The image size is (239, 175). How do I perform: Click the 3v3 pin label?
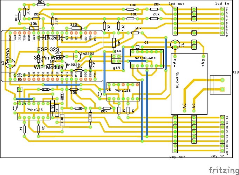pyautogui.click(x=11, y=75)
